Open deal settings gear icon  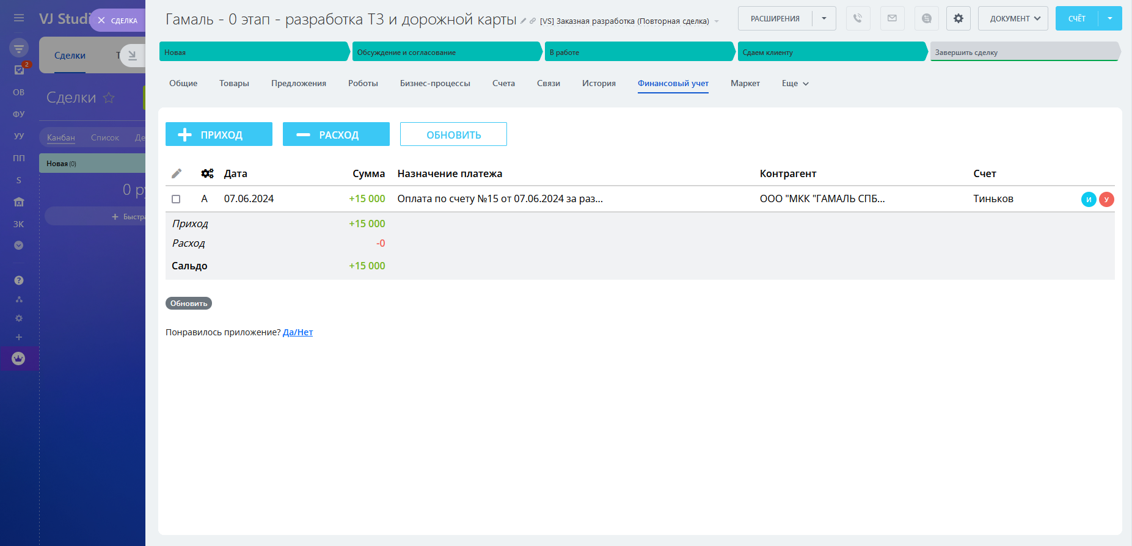pyautogui.click(x=958, y=18)
